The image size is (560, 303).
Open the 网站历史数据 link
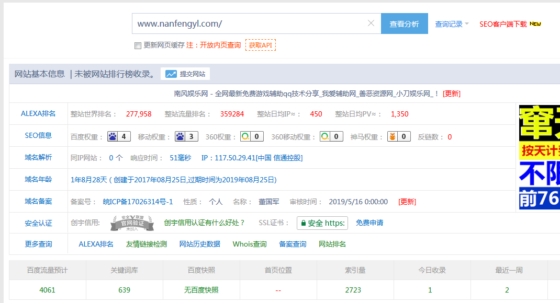[199, 244]
